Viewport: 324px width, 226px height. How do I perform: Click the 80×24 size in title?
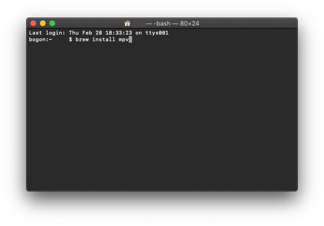point(189,24)
